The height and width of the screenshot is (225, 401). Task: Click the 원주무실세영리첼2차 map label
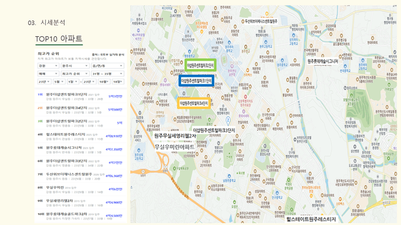(x=175, y=136)
